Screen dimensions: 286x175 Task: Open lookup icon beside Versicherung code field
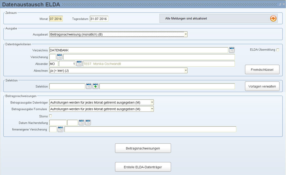[x=59, y=57]
